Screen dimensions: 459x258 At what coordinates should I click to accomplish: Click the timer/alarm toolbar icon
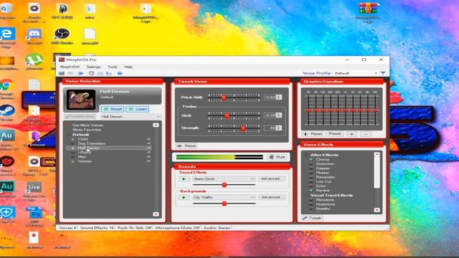pyautogui.click(x=92, y=73)
